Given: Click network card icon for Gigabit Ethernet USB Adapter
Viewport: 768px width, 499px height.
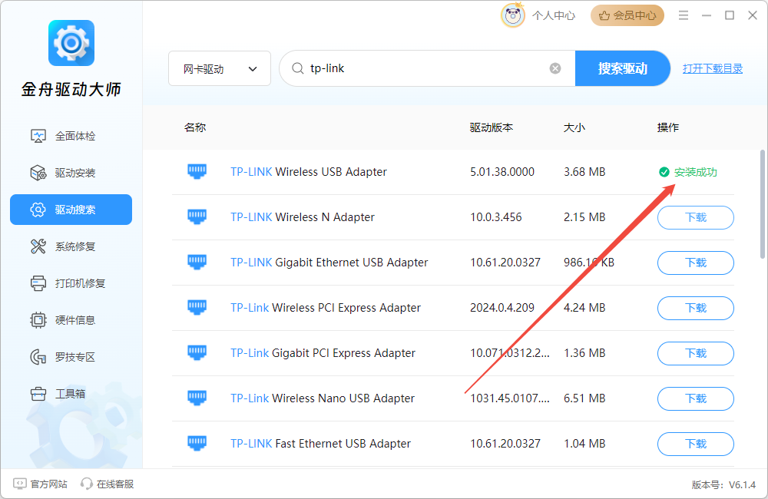Looking at the screenshot, I should (x=197, y=263).
